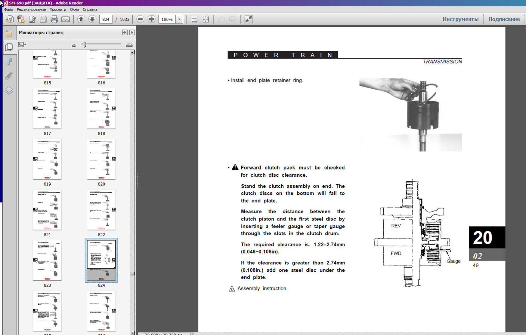
Task: Click the Create PDF online icon
Action: [x=21, y=20]
